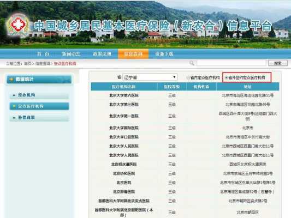
Task: Open 资料下载 navigation tab
Action: click(x=164, y=54)
